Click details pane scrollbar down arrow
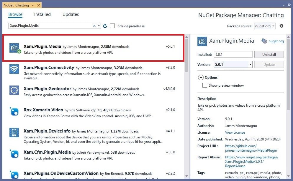 (288, 176)
